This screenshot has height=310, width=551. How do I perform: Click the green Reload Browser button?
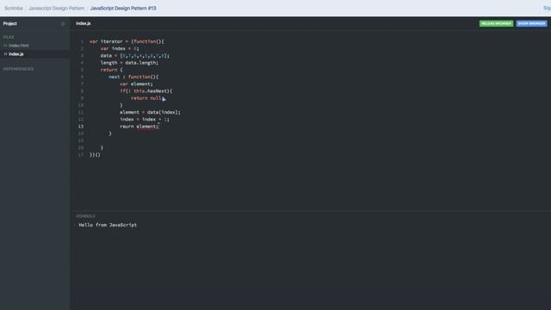click(496, 23)
